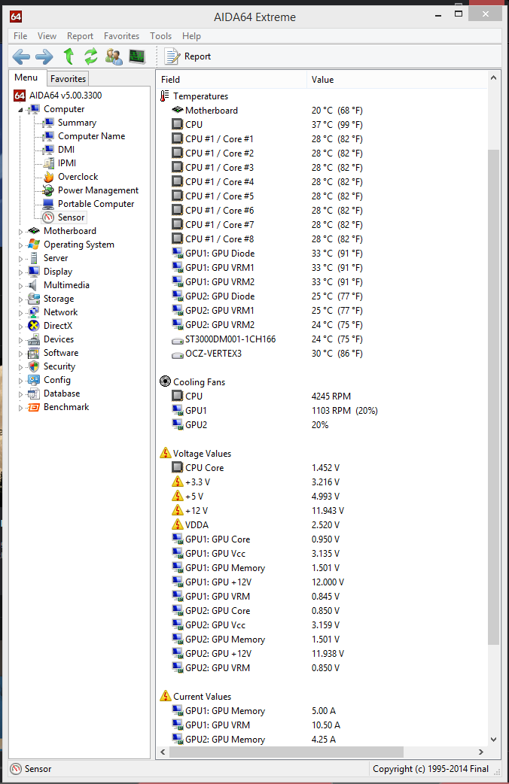Click the Benchmark tree icon

[34, 407]
